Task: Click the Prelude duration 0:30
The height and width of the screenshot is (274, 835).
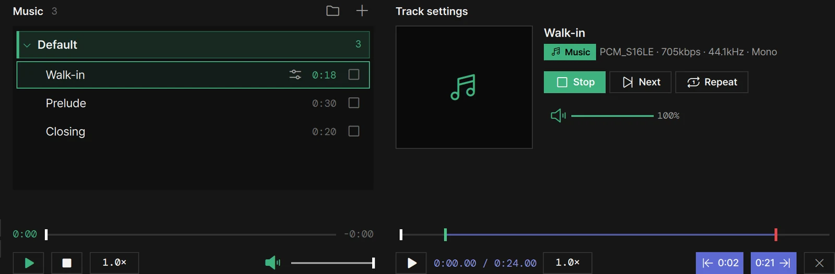Action: coord(324,103)
